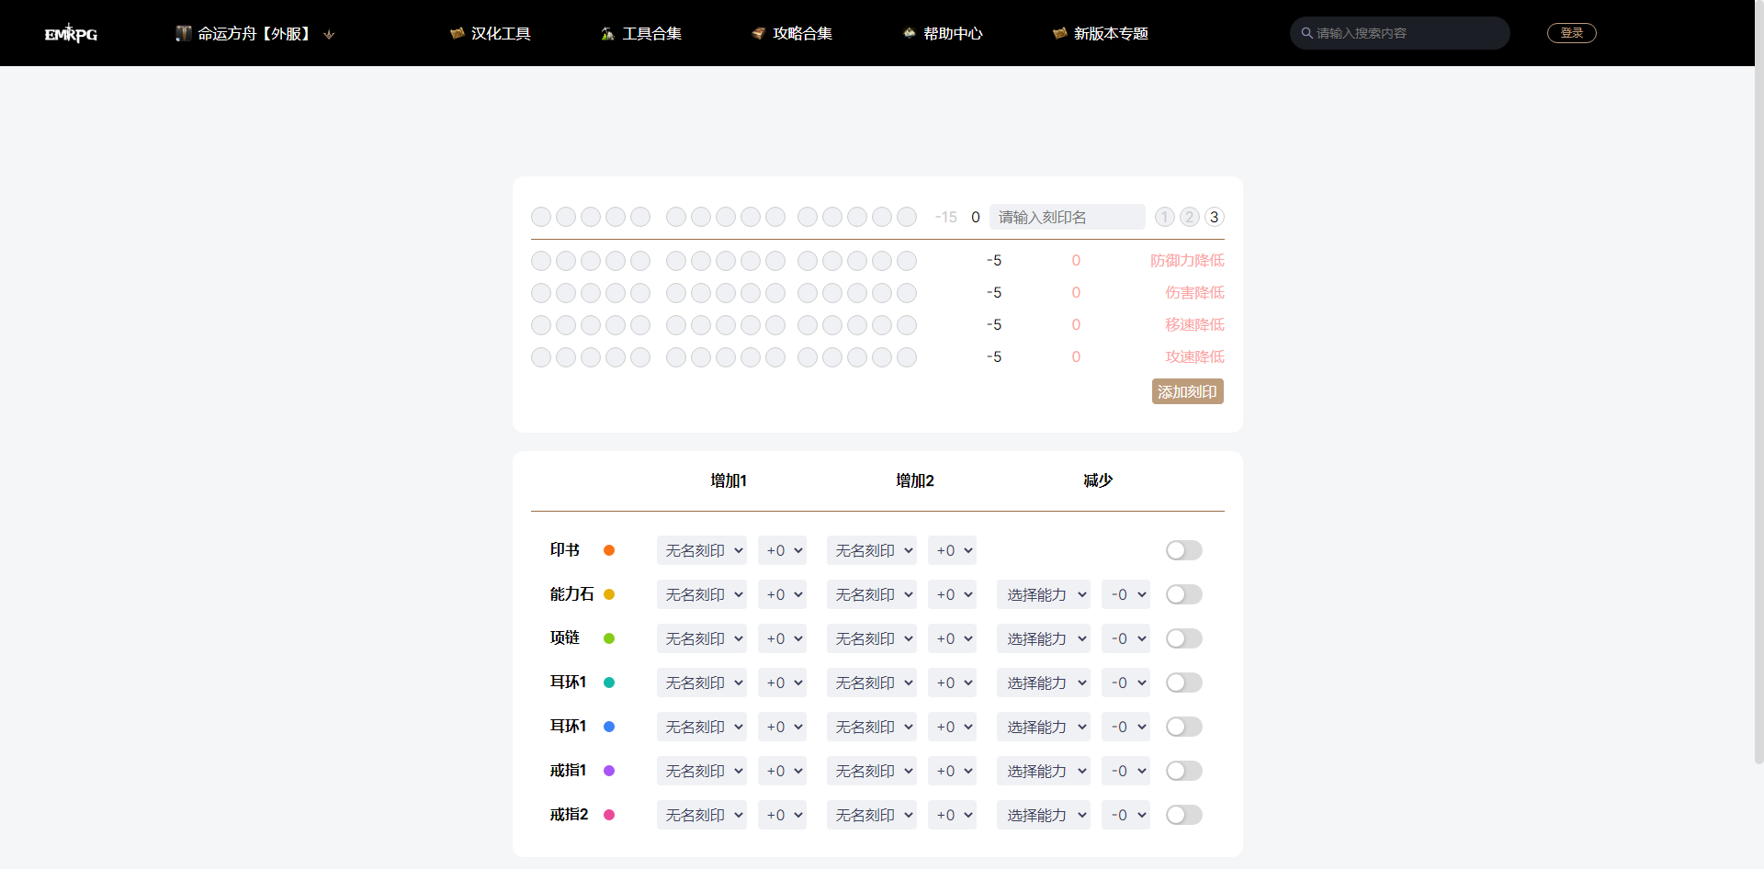Click the orange dot beside 印书

pos(609,550)
